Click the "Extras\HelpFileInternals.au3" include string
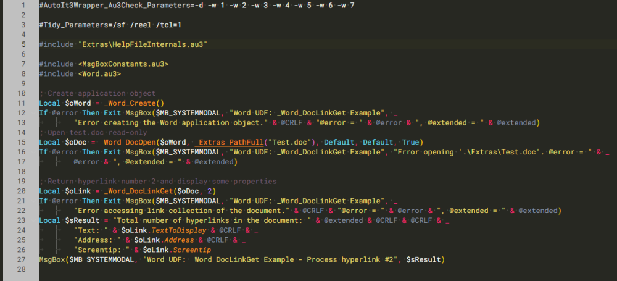This screenshot has width=617, height=281. pyautogui.click(x=143, y=44)
